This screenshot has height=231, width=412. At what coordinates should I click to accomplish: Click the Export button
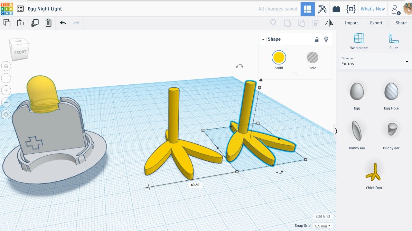pos(376,23)
